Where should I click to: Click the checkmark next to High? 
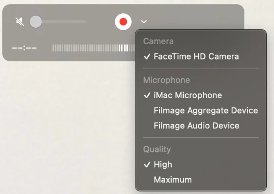pyautogui.click(x=147, y=165)
